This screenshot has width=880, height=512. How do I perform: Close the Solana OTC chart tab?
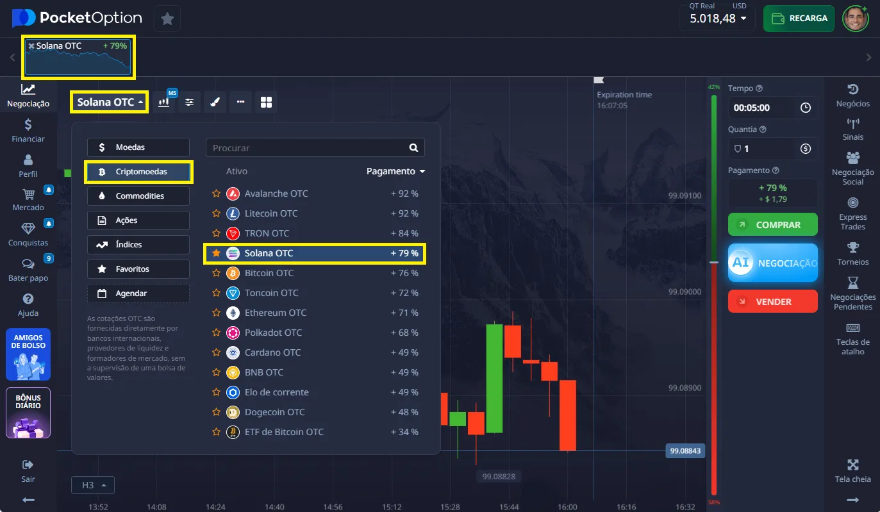(31, 46)
